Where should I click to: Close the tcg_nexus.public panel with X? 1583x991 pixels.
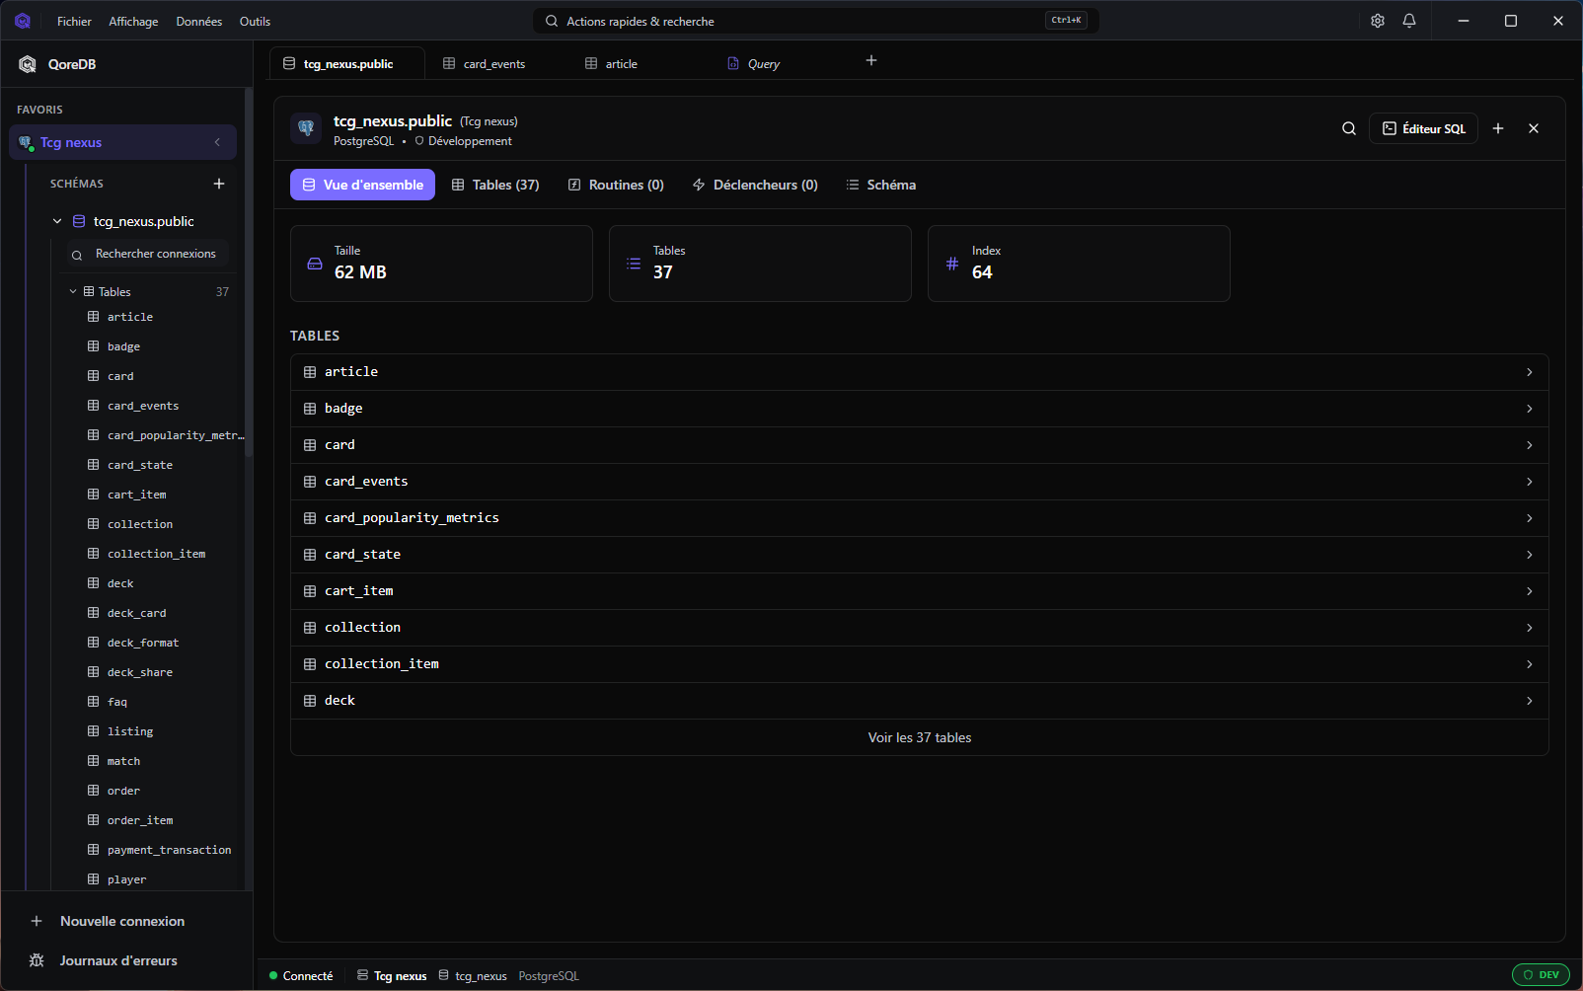pos(1534,128)
